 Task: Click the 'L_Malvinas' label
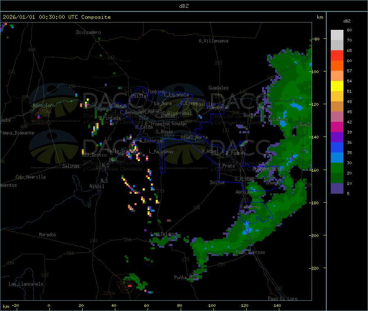pyautogui.click(x=161, y=152)
